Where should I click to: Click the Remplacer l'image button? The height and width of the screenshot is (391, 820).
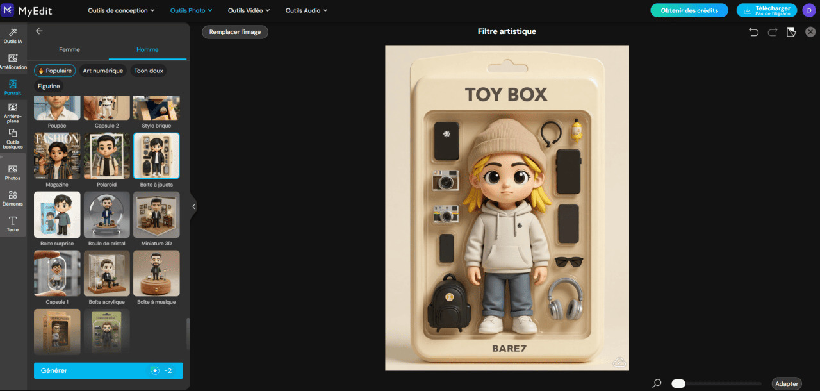(x=235, y=31)
